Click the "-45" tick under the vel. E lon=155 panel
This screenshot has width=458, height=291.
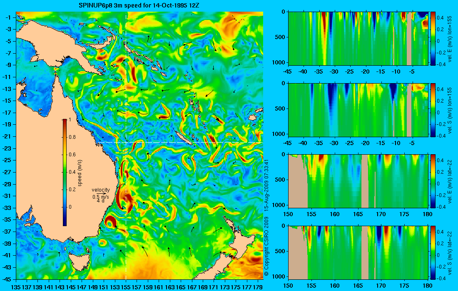[288, 72]
